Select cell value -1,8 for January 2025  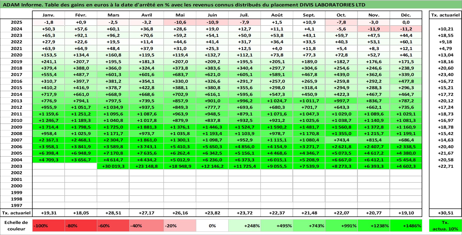49,22
